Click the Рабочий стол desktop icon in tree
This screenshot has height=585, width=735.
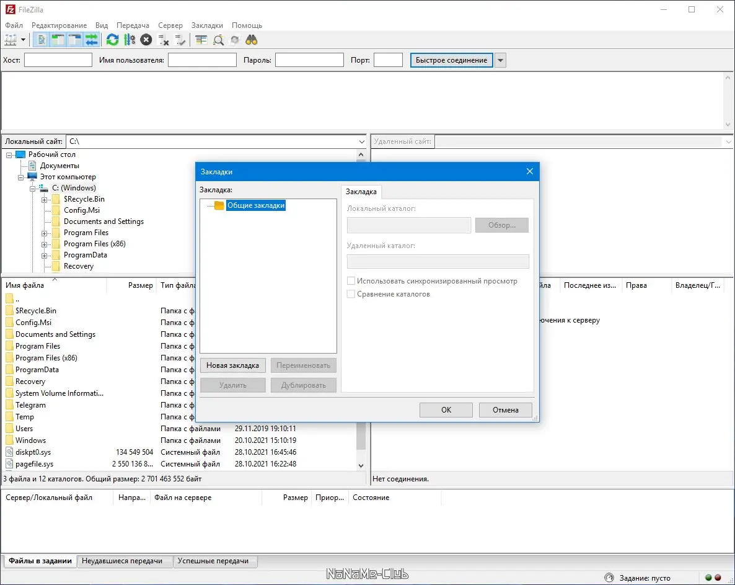20,154
